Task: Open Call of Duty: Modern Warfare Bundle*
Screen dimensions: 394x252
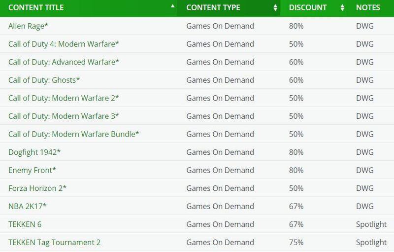Action: tap(74, 134)
